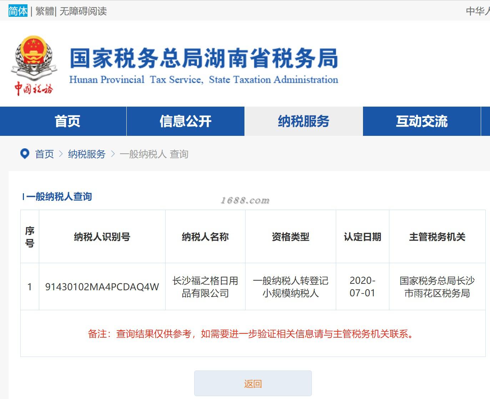
Task: Go to 纳税服务 in breadcrumb
Action: [x=87, y=154]
